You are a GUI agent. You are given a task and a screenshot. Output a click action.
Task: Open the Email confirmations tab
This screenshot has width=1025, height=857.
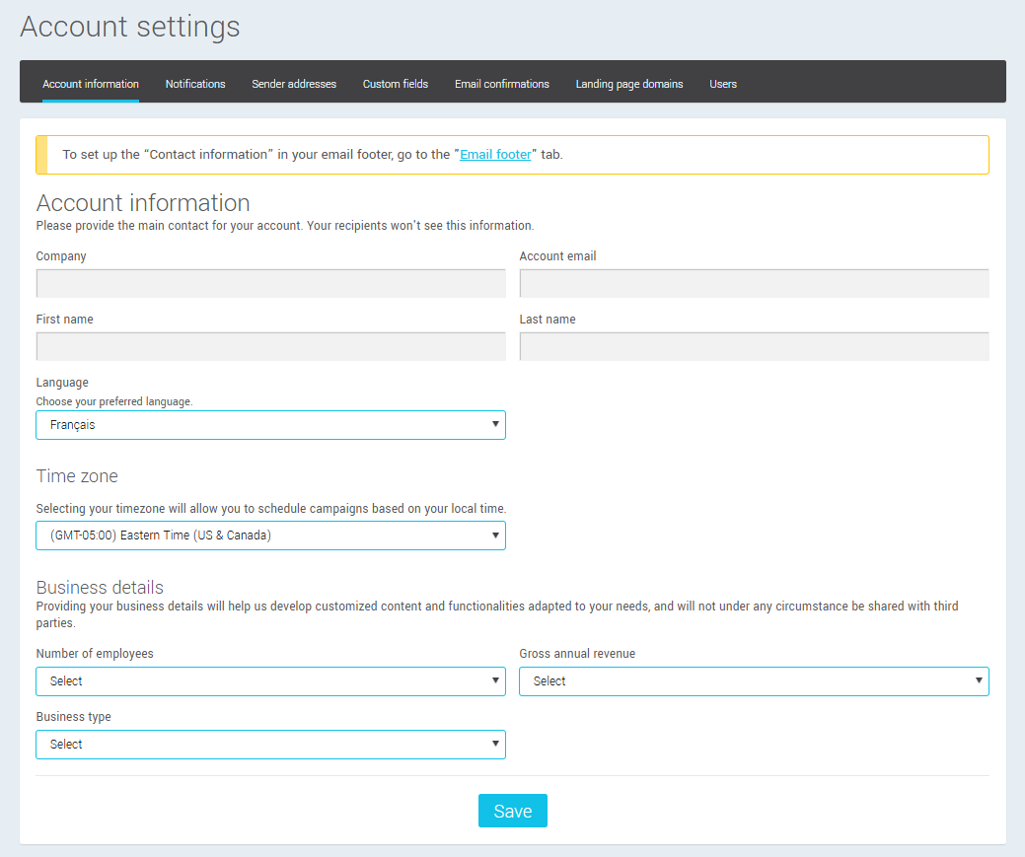pyautogui.click(x=501, y=84)
